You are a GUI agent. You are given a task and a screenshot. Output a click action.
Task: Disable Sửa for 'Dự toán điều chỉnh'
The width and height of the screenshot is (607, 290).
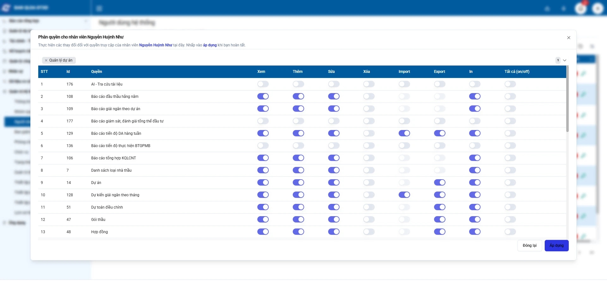pos(334,207)
